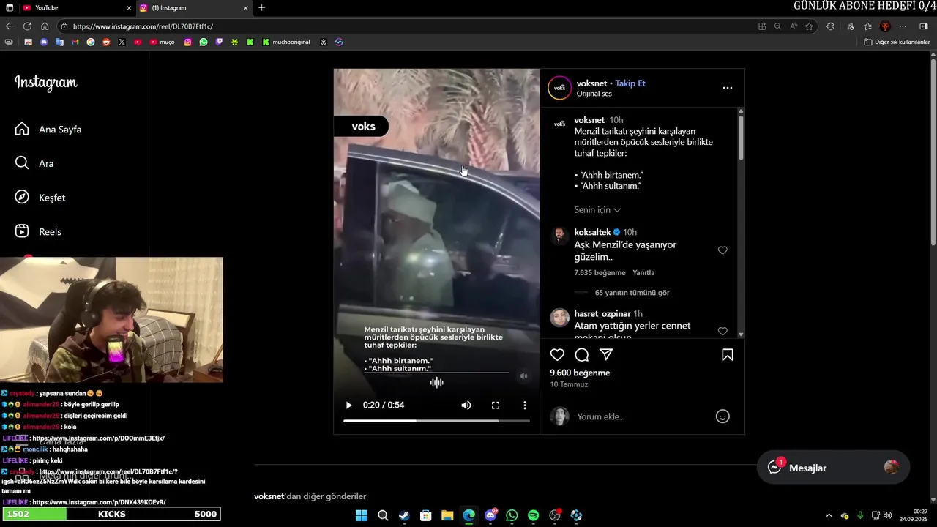Toggle the reel sound overlay icon
This screenshot has width=937, height=527.
(523, 376)
